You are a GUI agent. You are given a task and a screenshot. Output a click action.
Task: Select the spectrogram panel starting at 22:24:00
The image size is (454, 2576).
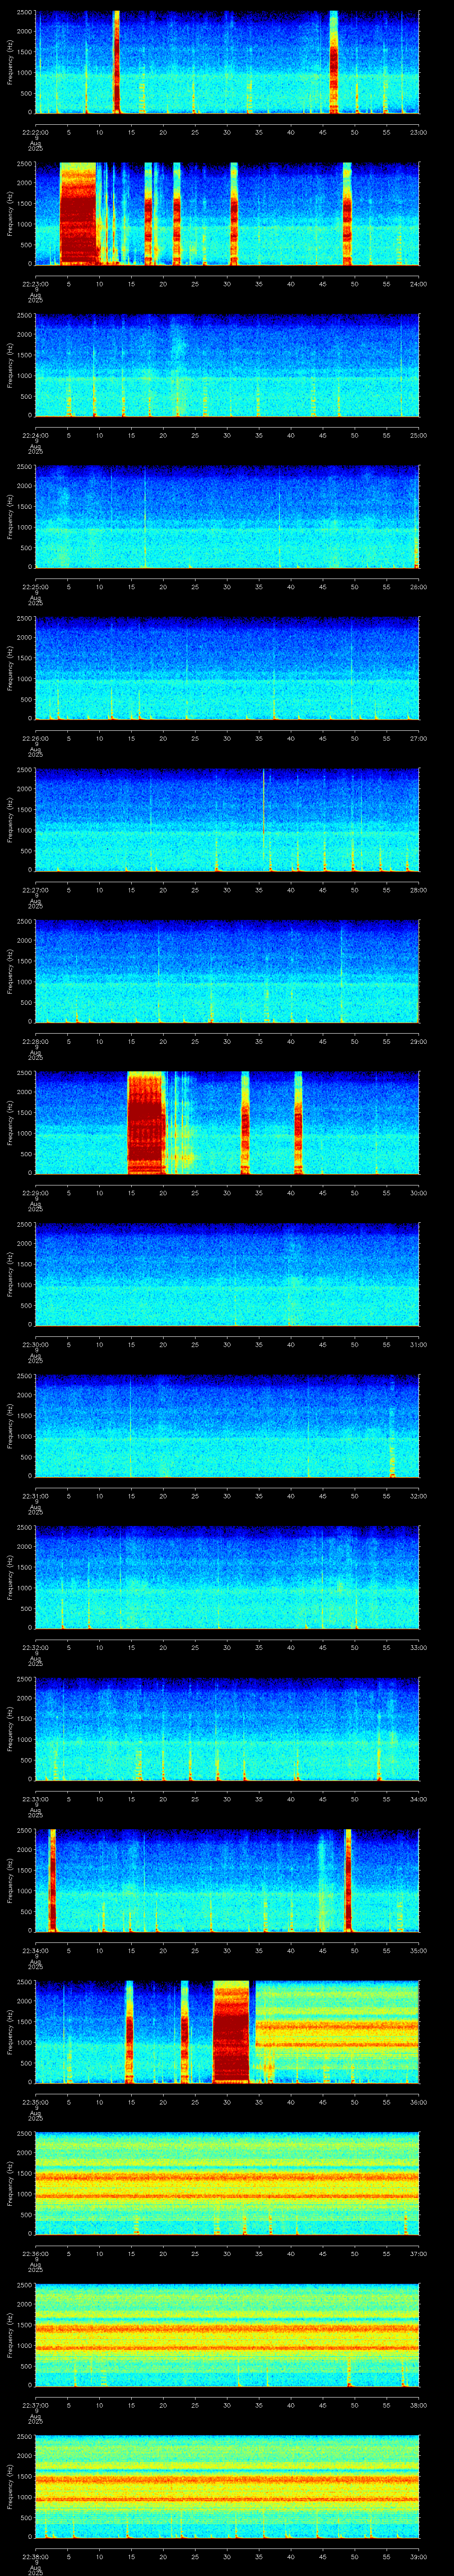227,365
